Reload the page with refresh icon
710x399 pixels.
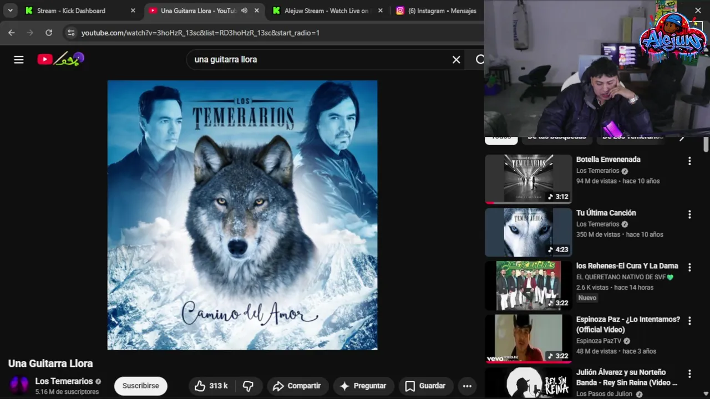pyautogui.click(x=49, y=33)
